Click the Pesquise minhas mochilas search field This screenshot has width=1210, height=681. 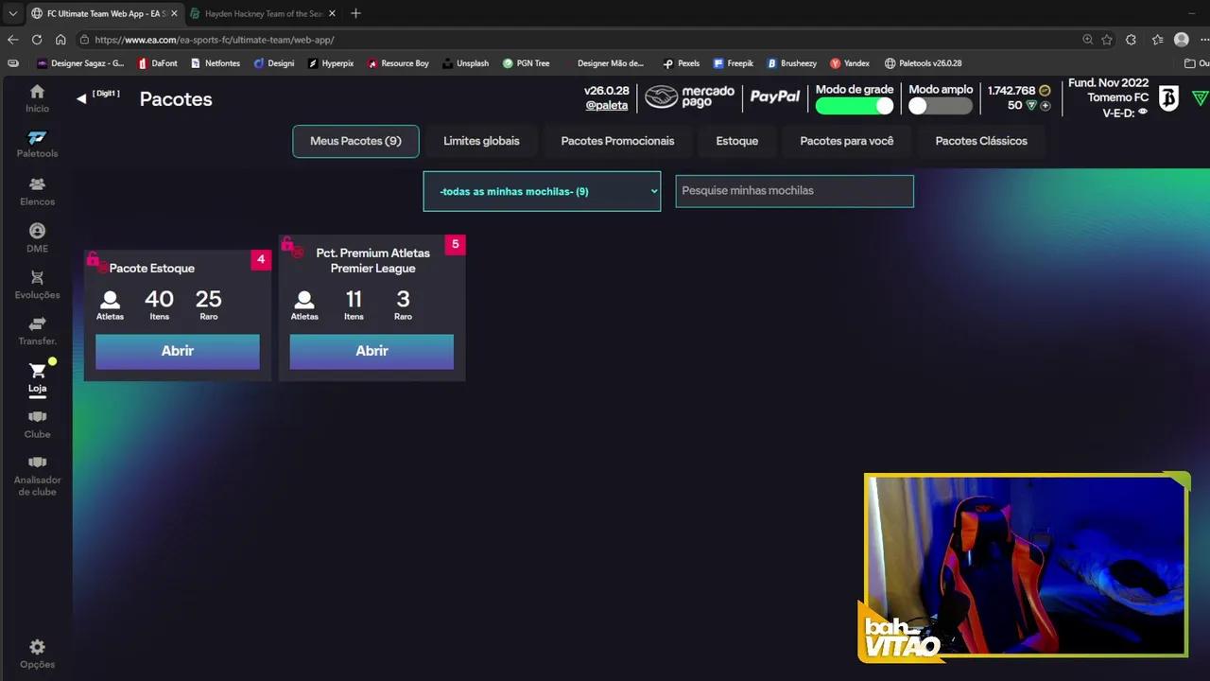tap(794, 190)
